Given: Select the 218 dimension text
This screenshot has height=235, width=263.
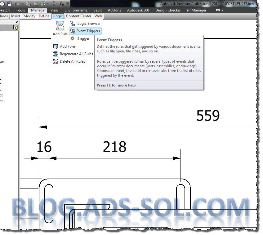Looking at the screenshot, I should (114, 147).
